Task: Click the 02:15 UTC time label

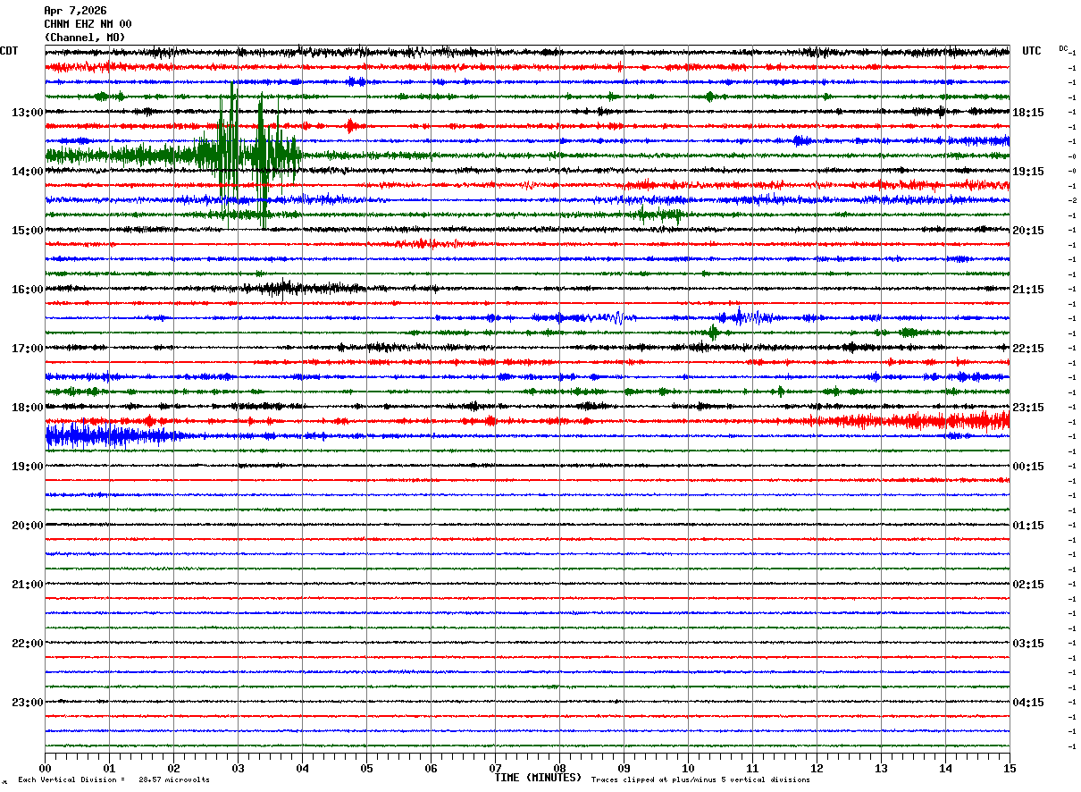Action: pyautogui.click(x=1028, y=585)
